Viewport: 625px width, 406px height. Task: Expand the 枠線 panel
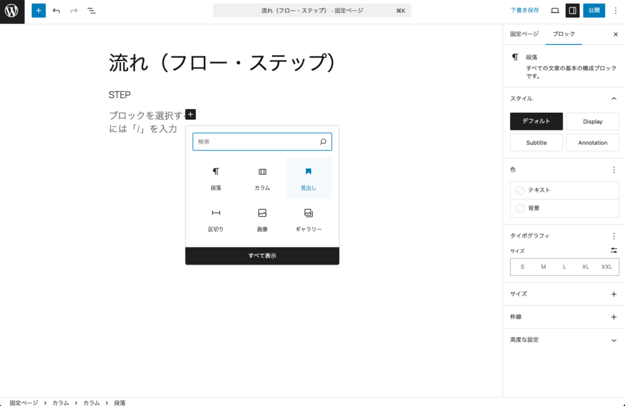pos(563,316)
